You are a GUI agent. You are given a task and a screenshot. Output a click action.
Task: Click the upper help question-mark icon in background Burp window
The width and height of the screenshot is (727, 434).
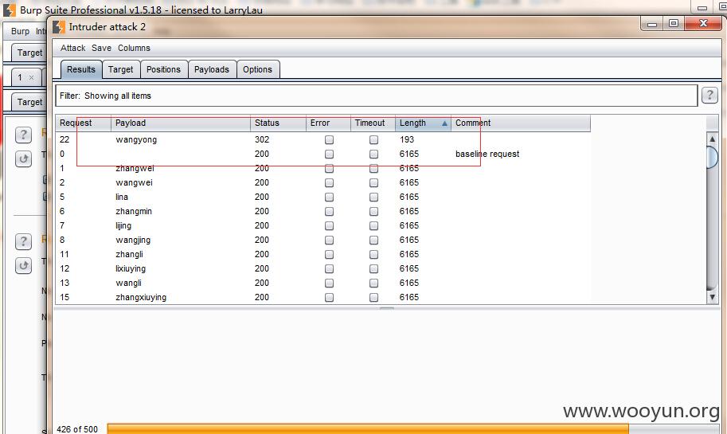coord(23,135)
